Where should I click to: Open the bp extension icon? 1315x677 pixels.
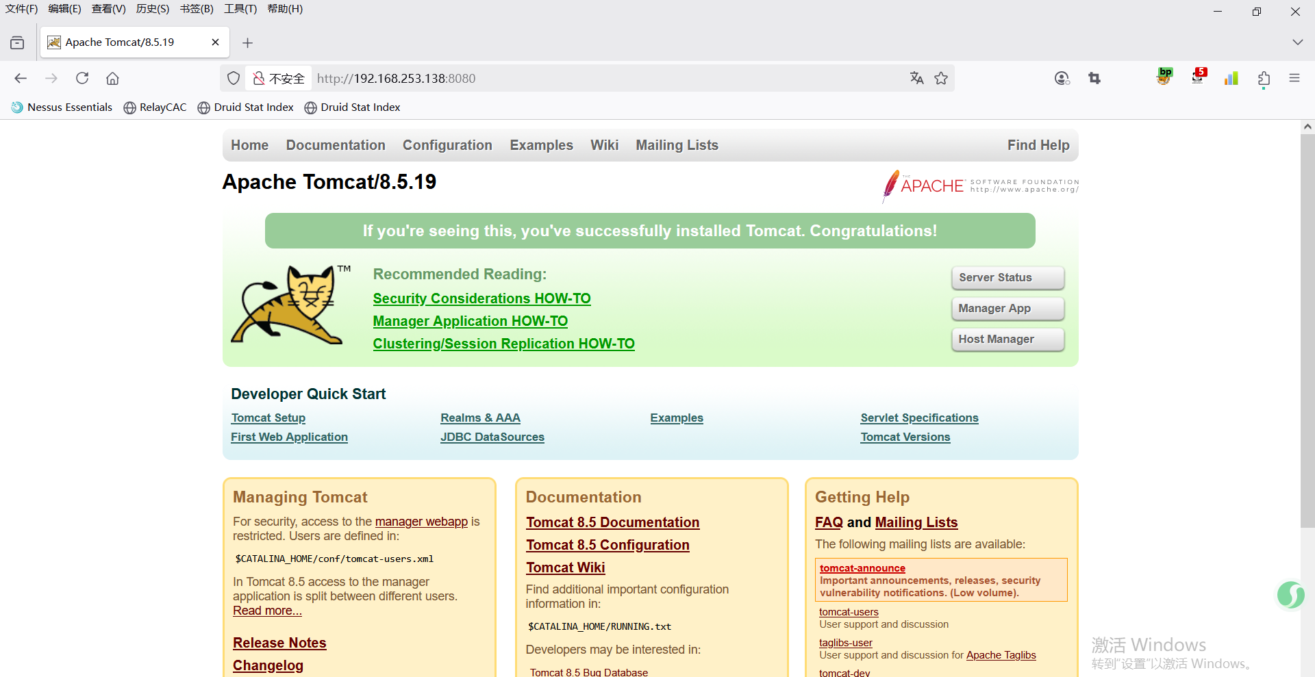(1164, 76)
